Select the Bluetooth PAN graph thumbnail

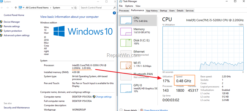tap(126, 76)
